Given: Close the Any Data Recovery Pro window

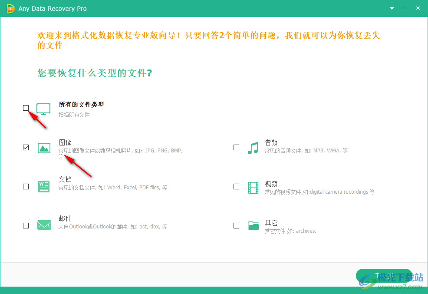Looking at the screenshot, I should point(418,8).
